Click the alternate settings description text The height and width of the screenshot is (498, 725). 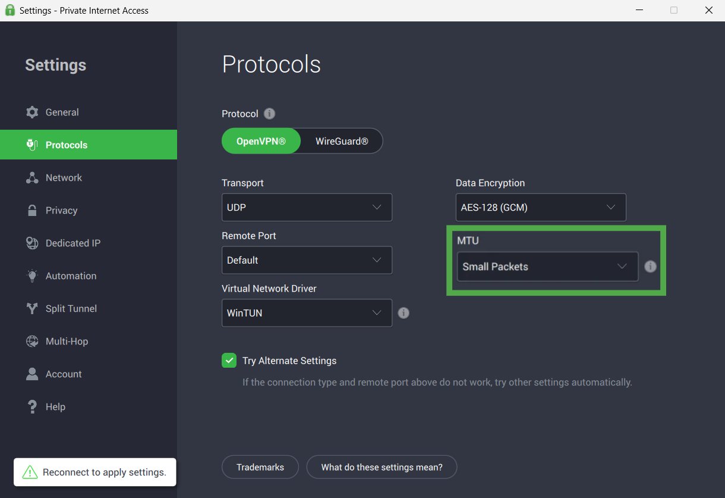click(437, 382)
